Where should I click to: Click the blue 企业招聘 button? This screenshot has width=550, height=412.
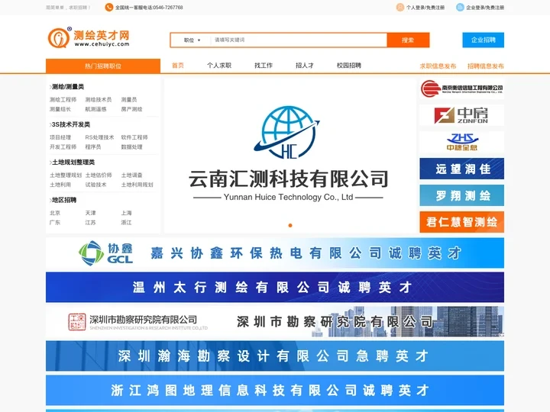point(483,40)
